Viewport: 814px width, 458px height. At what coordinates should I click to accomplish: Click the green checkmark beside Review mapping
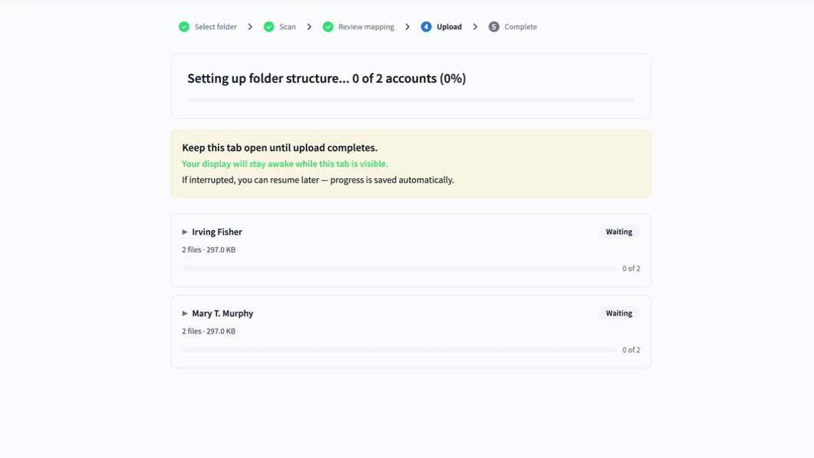328,27
